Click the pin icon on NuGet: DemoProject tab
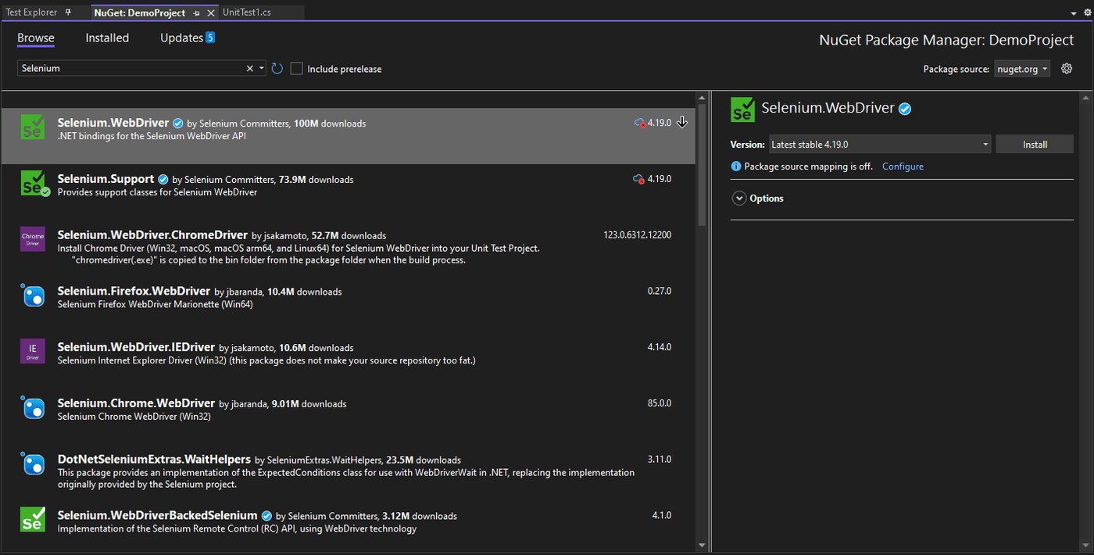 [x=197, y=13]
